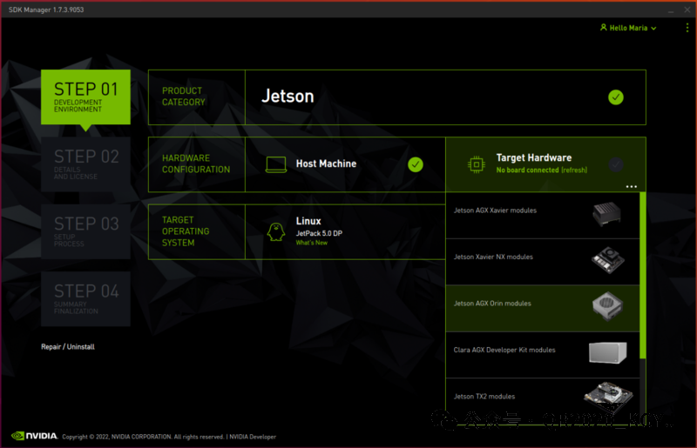Click the hardware list scrollbar

click(643, 275)
